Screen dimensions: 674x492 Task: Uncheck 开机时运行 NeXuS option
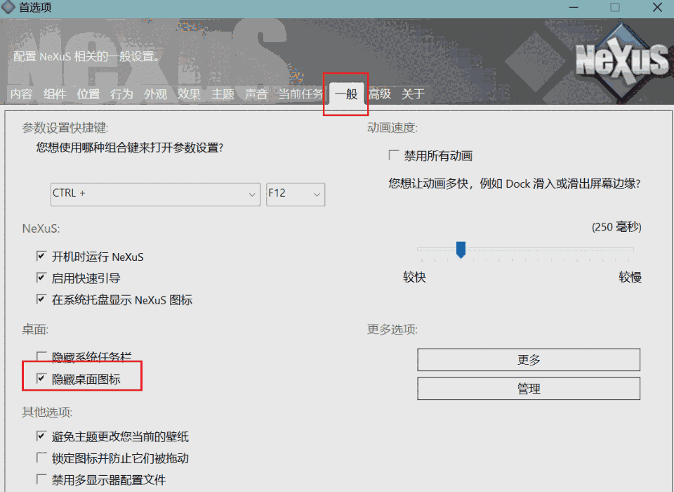tap(41, 256)
